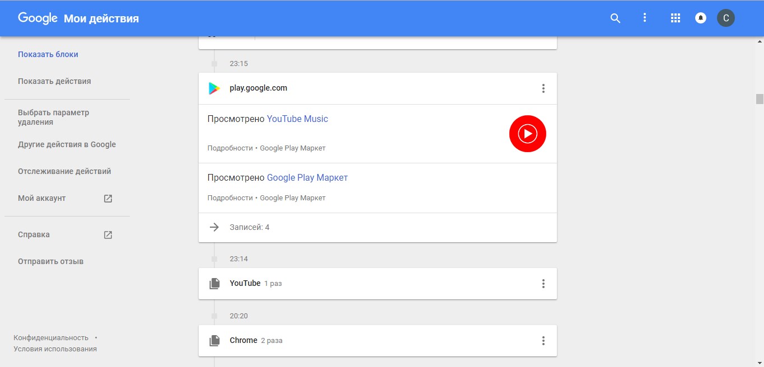Viewport: 764px width, 367px height.
Task: Open the YouTube entry options menu
Action: [543, 284]
